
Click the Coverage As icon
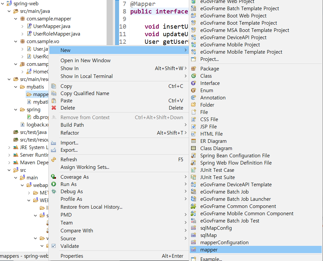[54, 177]
